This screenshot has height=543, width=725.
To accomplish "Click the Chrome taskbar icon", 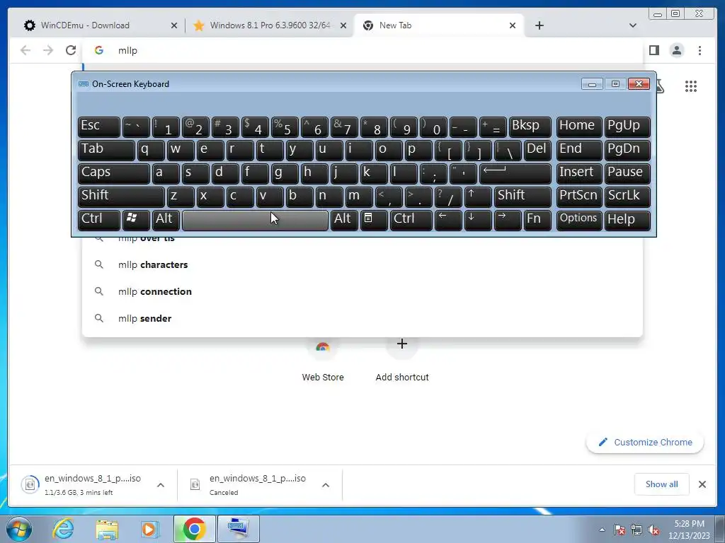I will [x=194, y=529].
